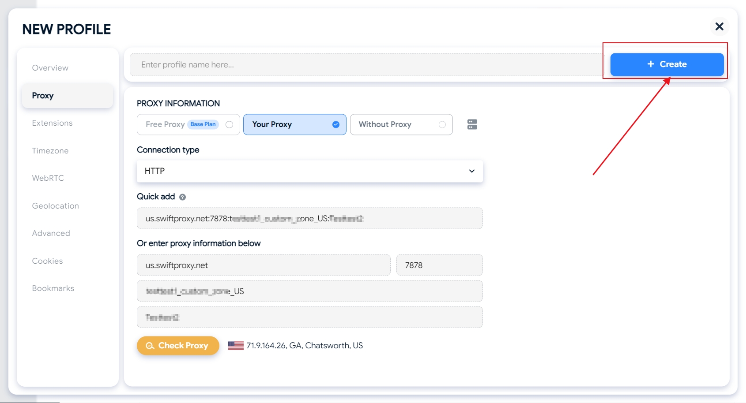Click the proxy port field showing 7878

click(439, 265)
